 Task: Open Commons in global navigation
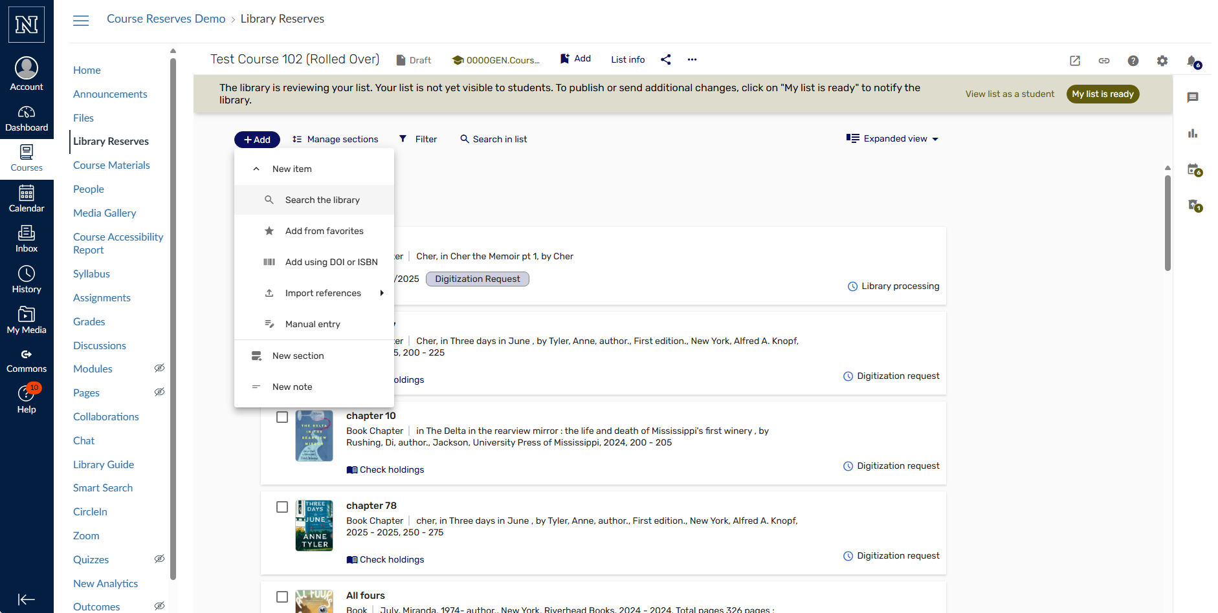click(27, 361)
